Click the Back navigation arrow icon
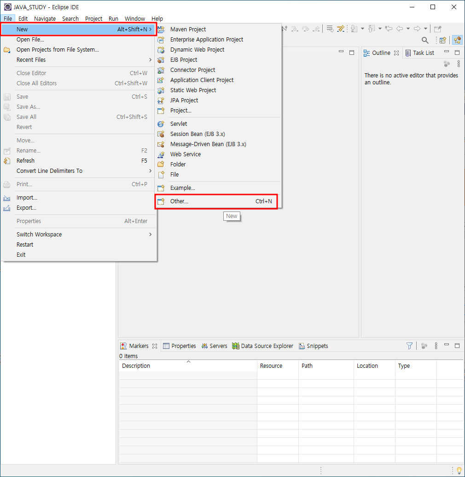 (400, 29)
